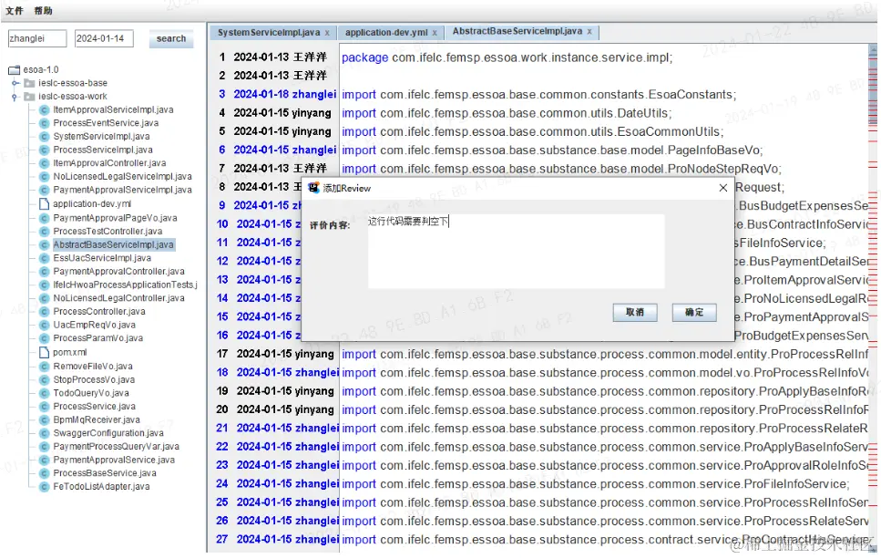Click class icon of UacEmpReqVo.java

tap(45, 326)
